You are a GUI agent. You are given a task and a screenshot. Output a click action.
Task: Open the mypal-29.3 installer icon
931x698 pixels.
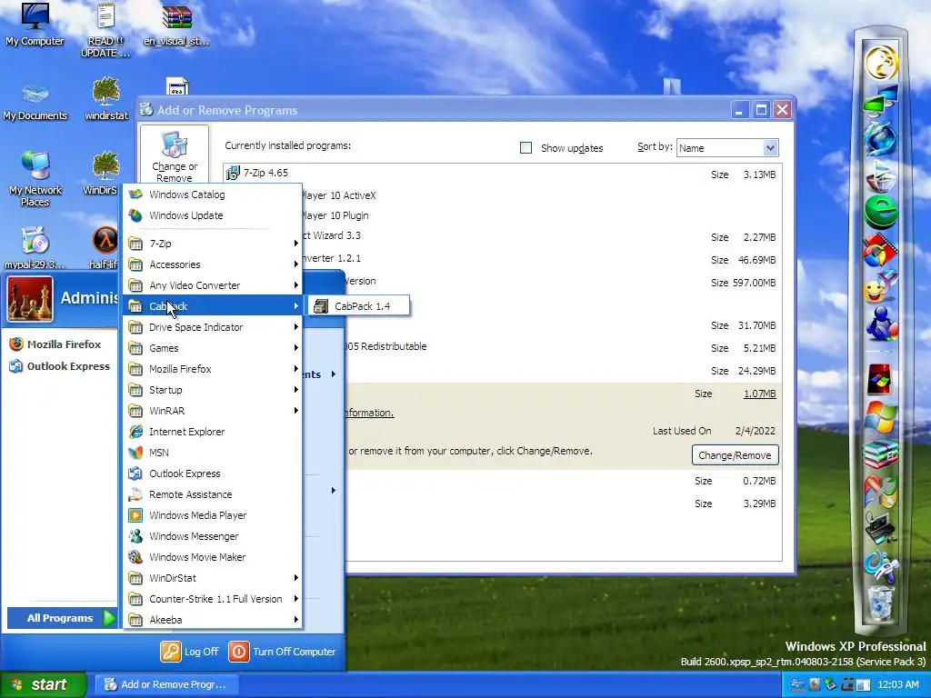coord(35,247)
